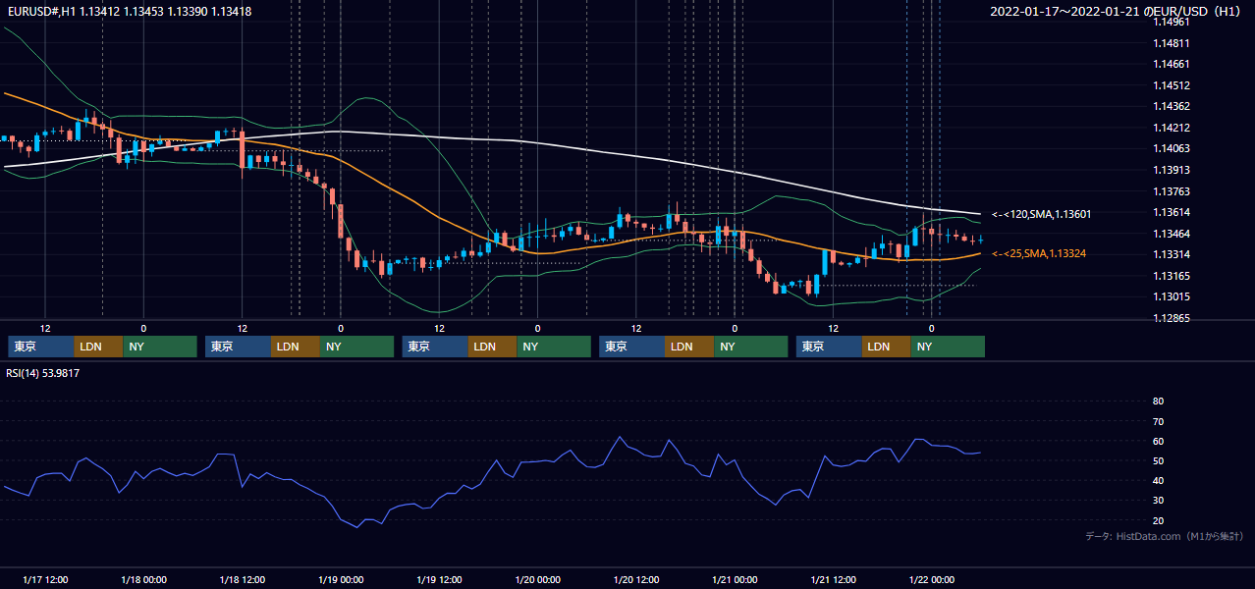
Task: Select the 1.14811 price axis label
Action: 1172,43
